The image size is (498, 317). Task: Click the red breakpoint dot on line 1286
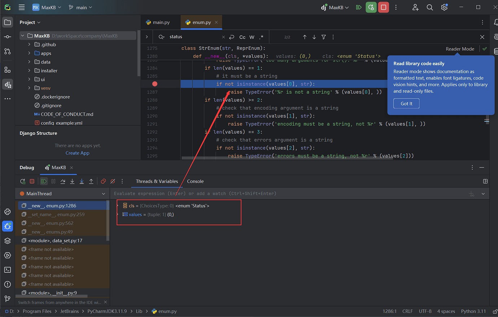click(x=154, y=84)
